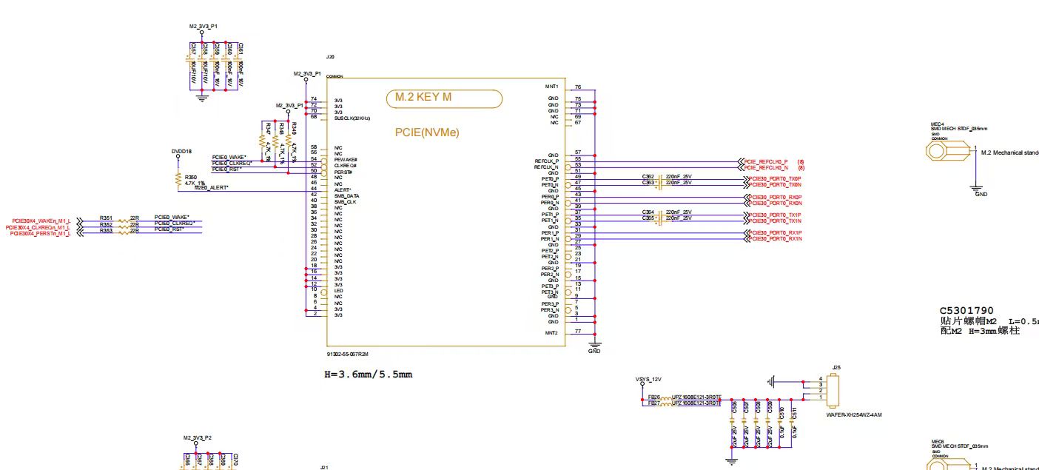1039x470 pixels.
Task: Click the R350 resistor symbol under DVDD18
Action: point(178,178)
